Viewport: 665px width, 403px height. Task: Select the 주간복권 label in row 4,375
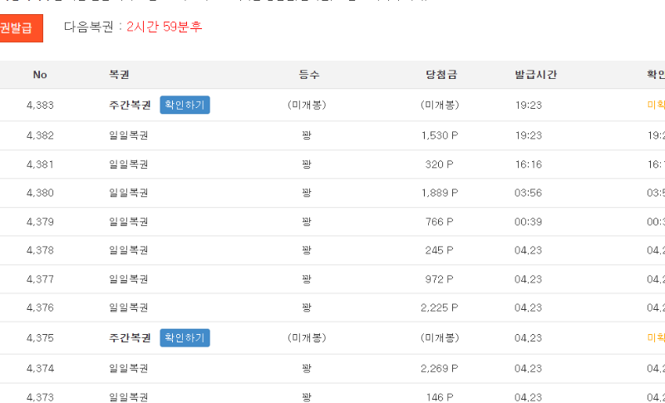[x=129, y=338]
